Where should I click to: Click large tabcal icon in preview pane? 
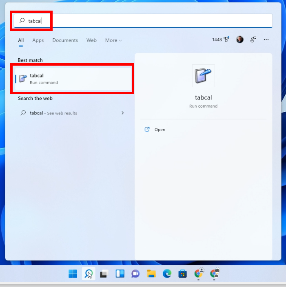pyautogui.click(x=203, y=76)
